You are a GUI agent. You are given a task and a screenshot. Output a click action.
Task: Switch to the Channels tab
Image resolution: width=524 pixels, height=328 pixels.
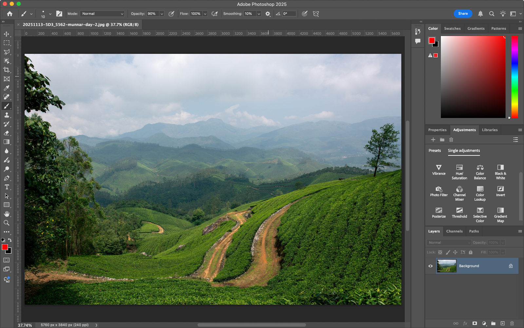(454, 231)
